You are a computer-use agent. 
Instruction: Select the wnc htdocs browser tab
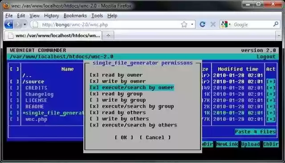click(53, 36)
